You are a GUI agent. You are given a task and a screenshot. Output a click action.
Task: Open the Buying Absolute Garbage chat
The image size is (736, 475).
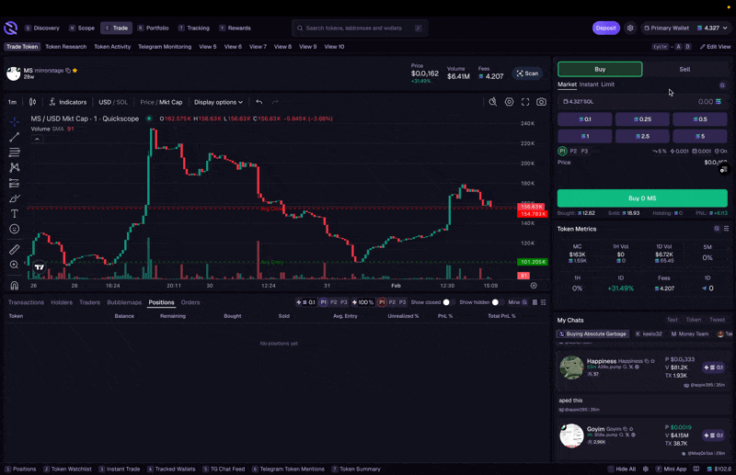click(x=592, y=334)
